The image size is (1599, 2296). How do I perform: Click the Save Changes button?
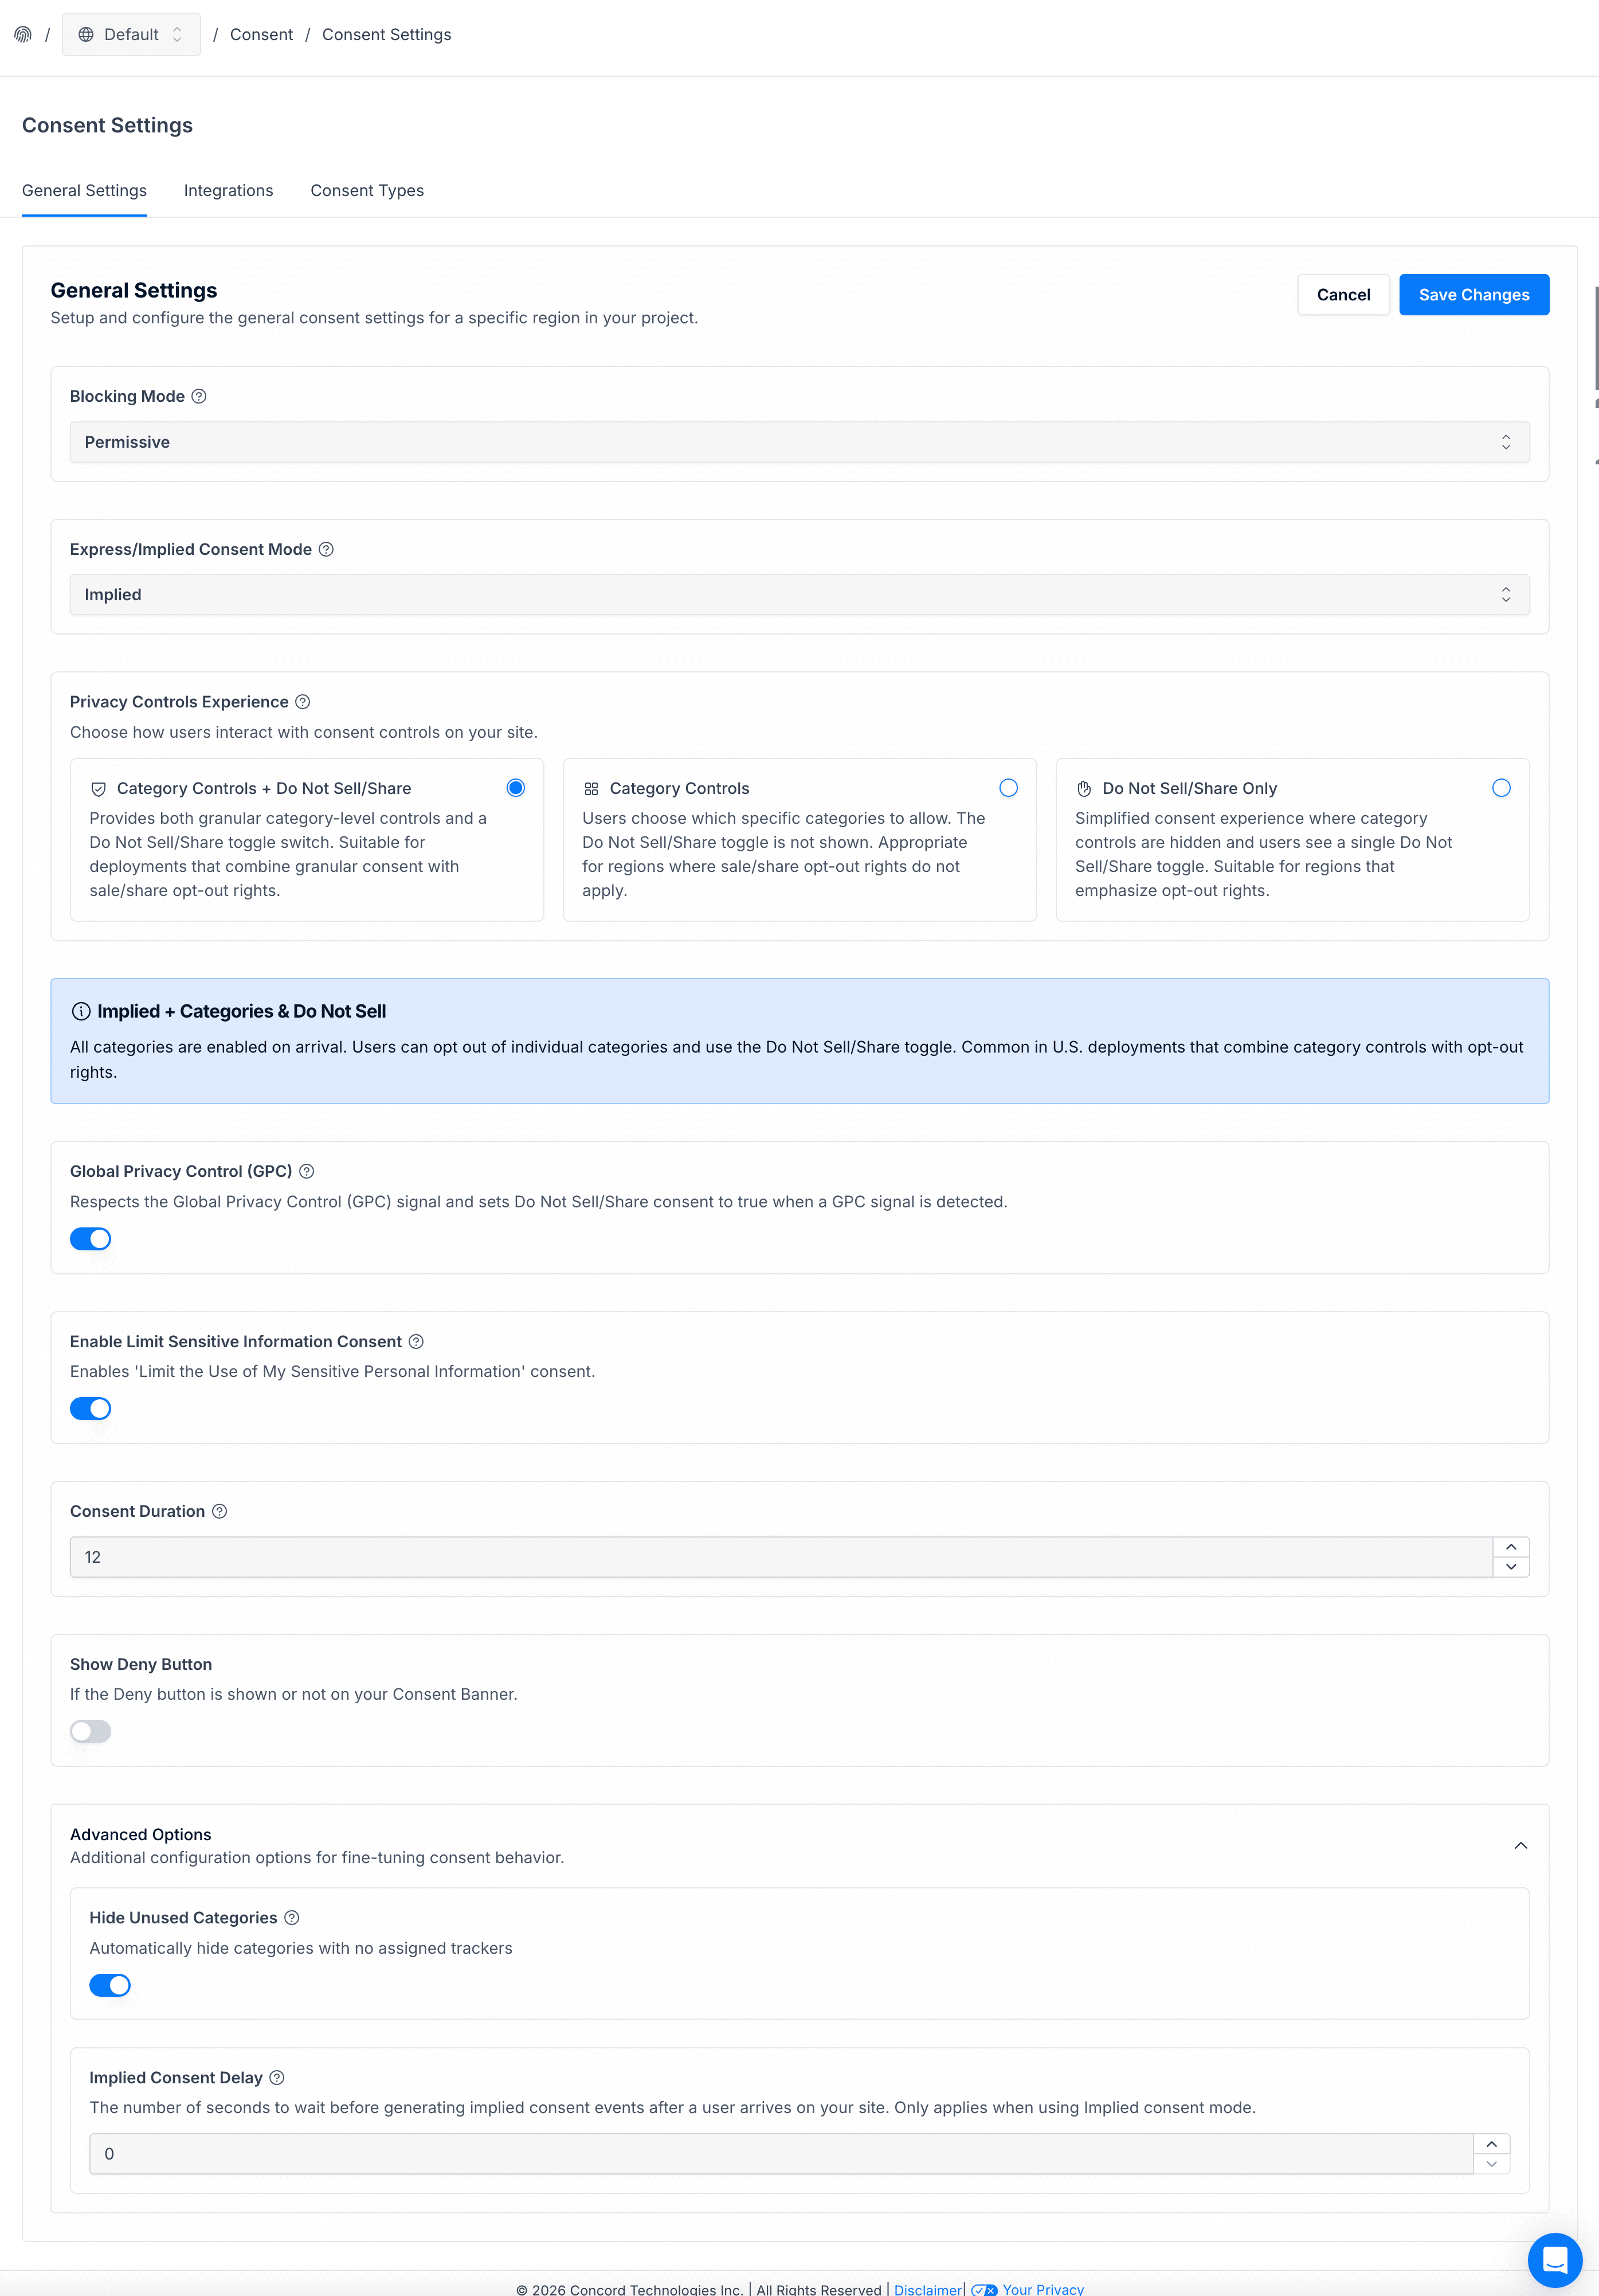[x=1473, y=295]
